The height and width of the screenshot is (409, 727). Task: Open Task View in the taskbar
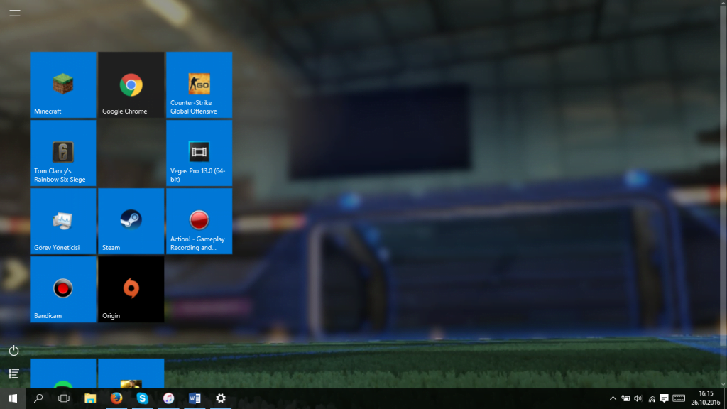click(x=64, y=398)
